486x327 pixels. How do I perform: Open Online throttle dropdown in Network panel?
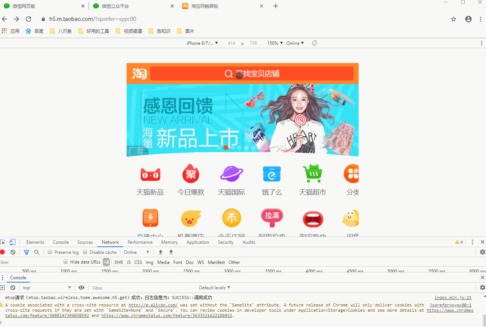pyautogui.click(x=137, y=252)
